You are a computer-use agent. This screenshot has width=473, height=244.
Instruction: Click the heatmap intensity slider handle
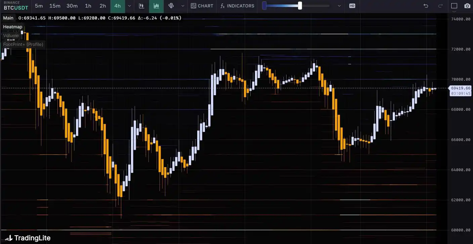tap(300, 6)
